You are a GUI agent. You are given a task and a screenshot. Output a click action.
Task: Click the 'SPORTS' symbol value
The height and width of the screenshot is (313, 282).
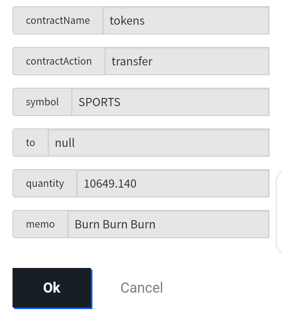point(99,102)
